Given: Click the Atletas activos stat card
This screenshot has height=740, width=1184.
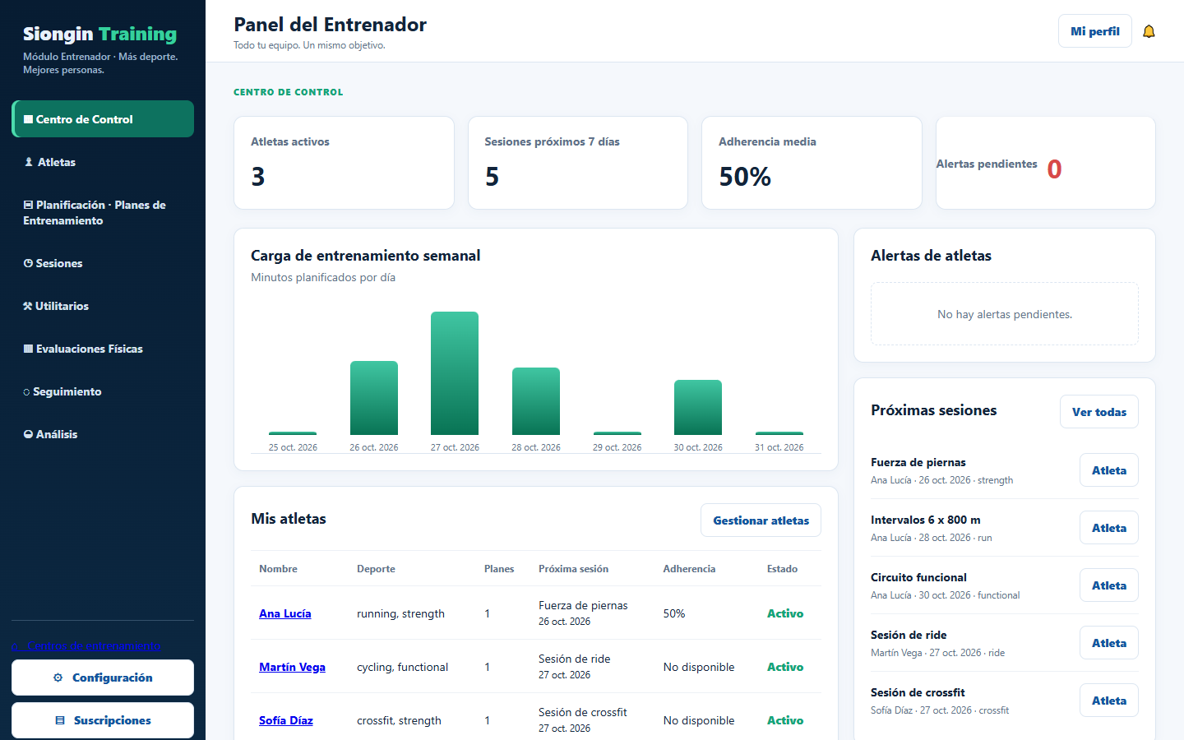Looking at the screenshot, I should point(344,163).
